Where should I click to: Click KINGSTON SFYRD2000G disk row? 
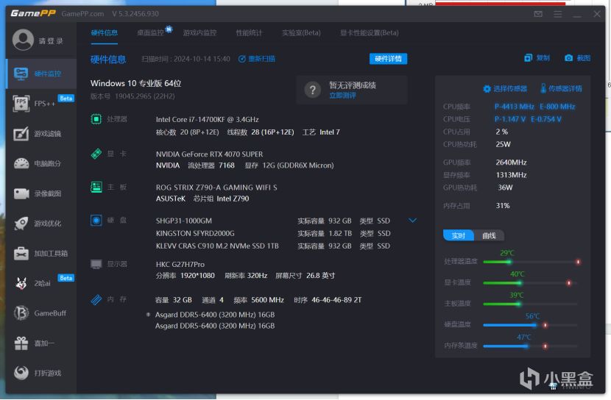click(x=273, y=234)
